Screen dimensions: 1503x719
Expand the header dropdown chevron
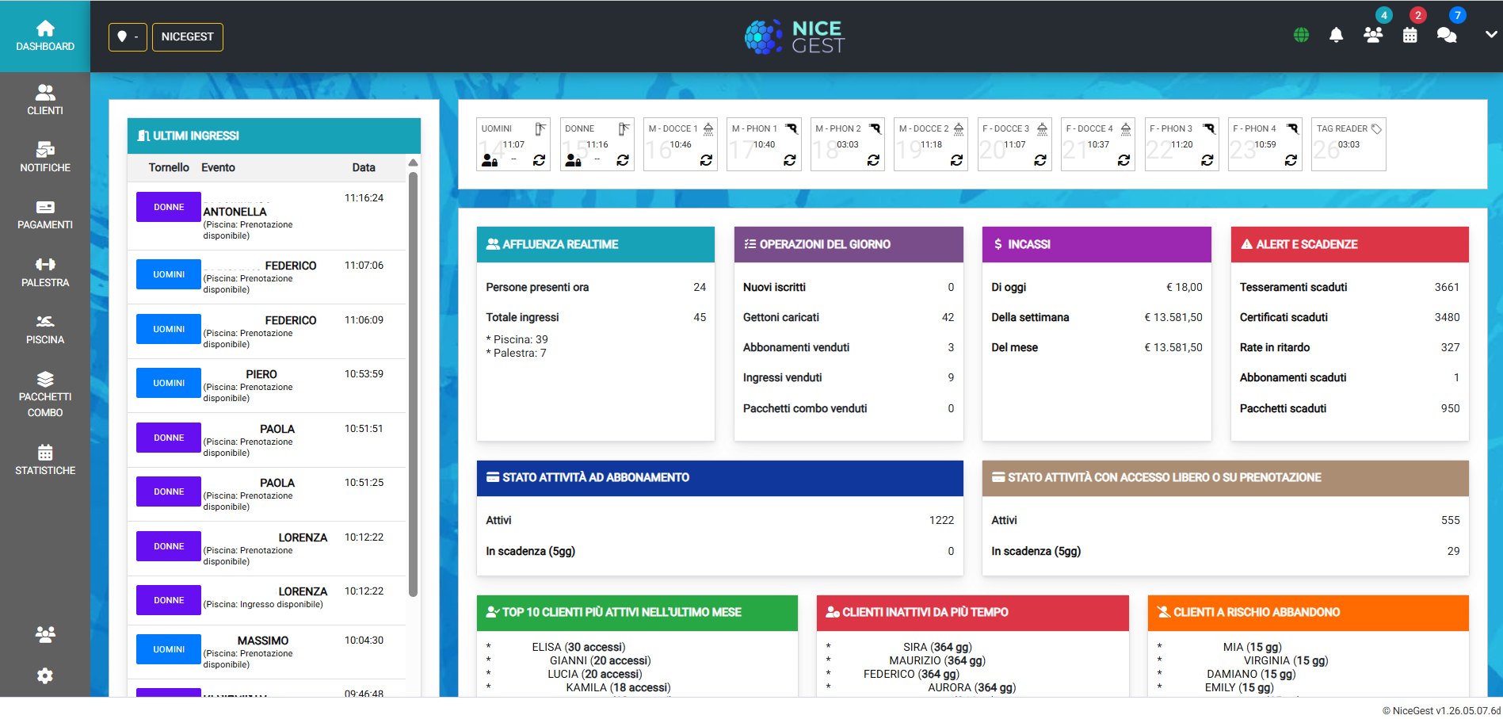point(1491,34)
